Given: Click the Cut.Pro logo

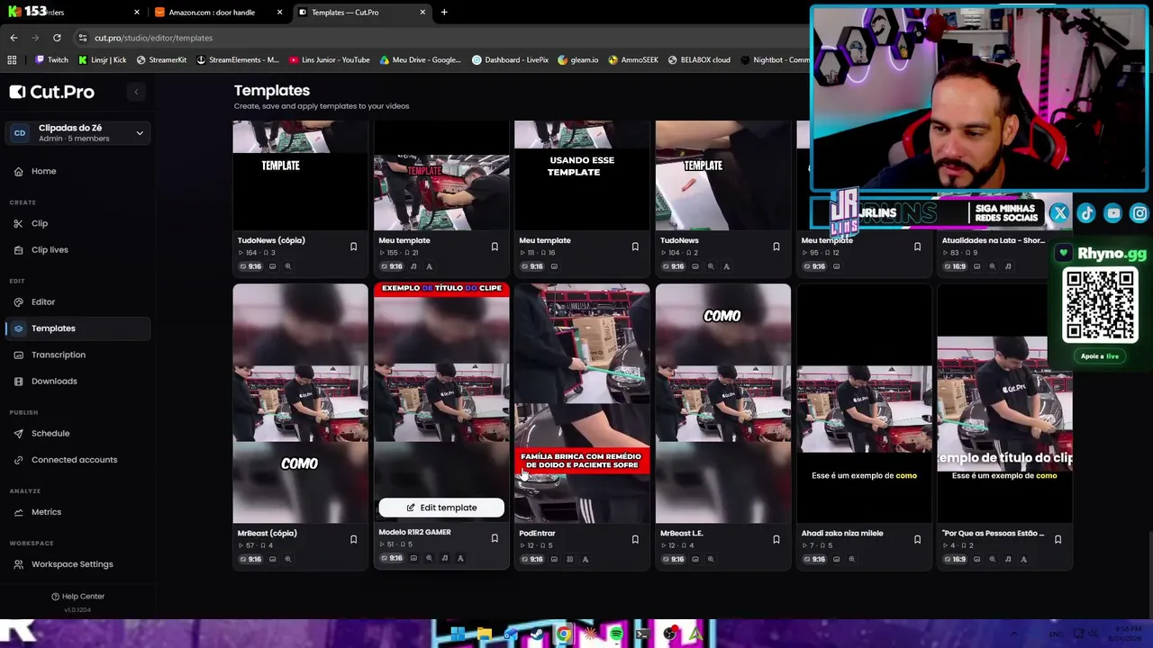Looking at the screenshot, I should (52, 92).
